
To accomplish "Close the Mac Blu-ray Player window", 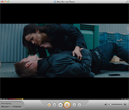I will pyautogui.click(x=2, y=2).
